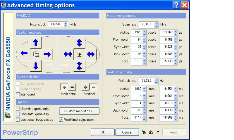Click vertical Back porch 0.439 ms field
This screenshot has width=234, height=140.
[167, 111]
